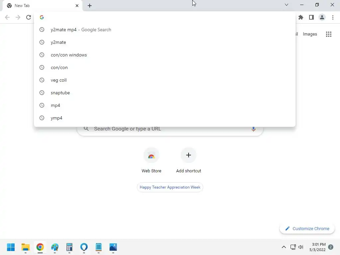
Task: Open a new tab with plus button
Action: [90, 6]
